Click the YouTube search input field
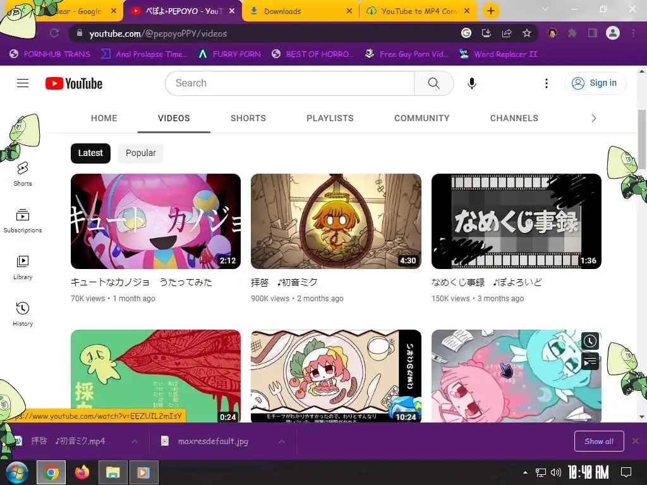 pos(289,83)
